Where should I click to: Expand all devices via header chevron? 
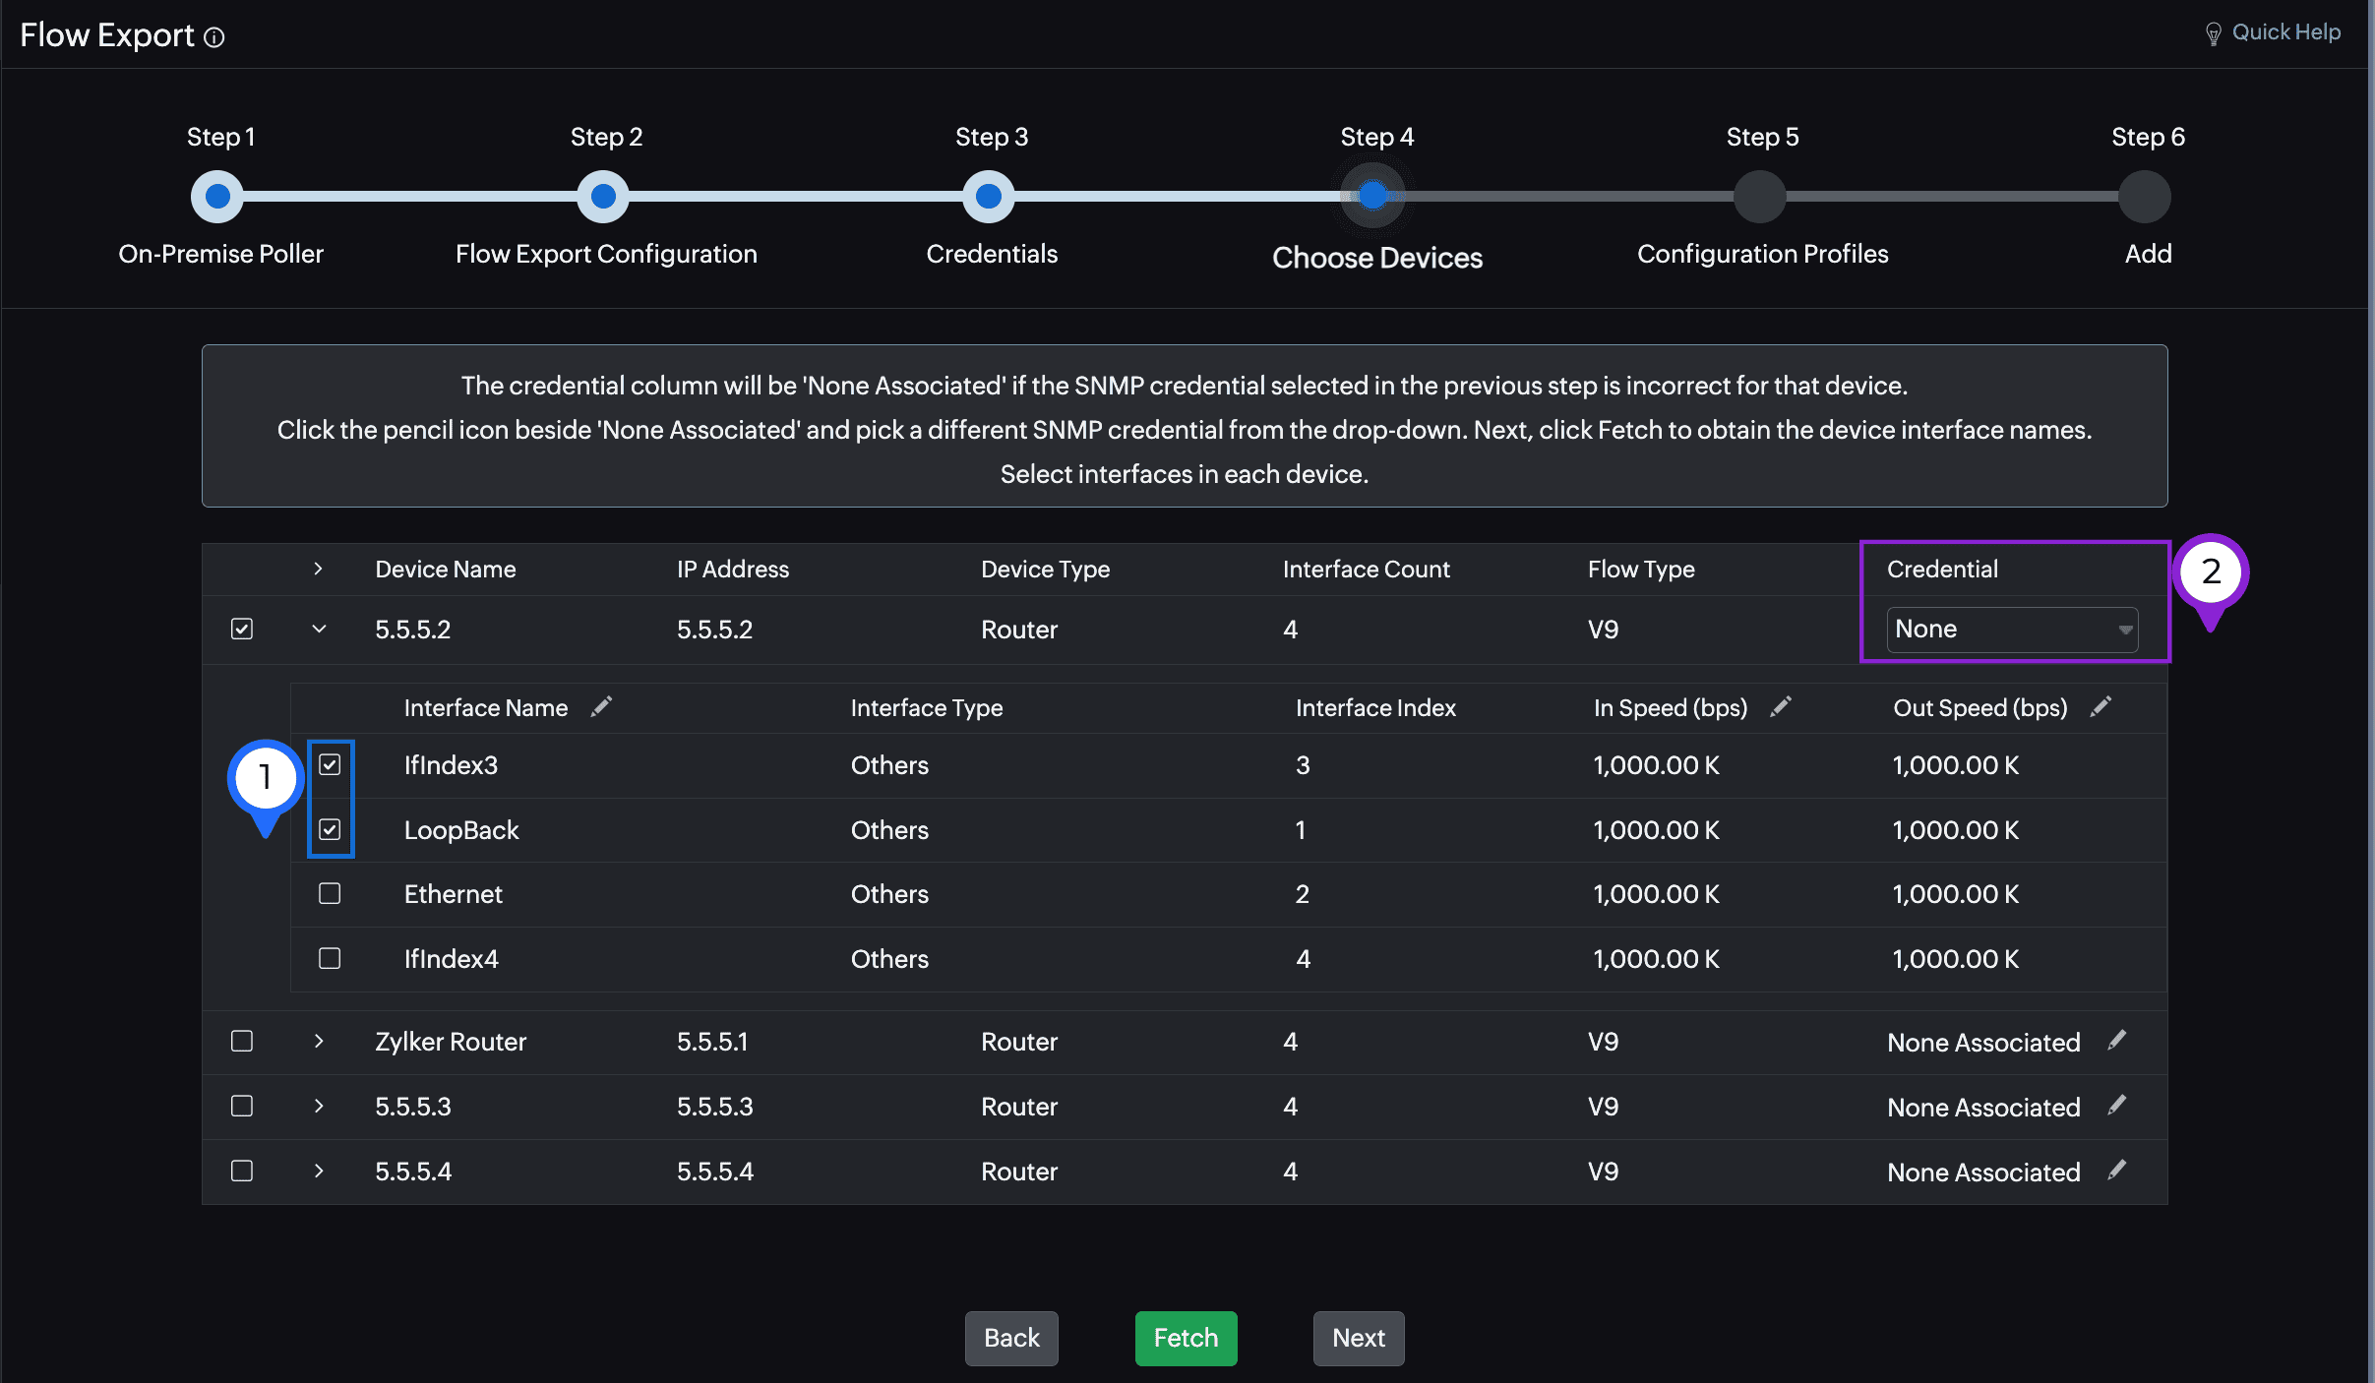(318, 569)
